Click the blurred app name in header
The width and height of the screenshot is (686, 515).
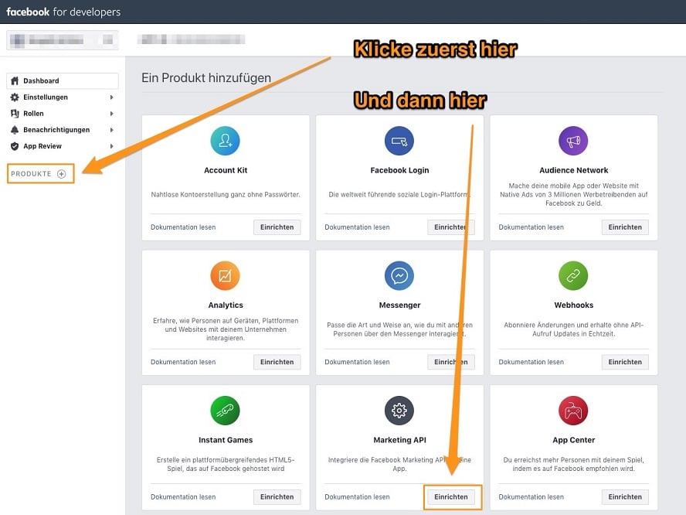click(x=191, y=39)
